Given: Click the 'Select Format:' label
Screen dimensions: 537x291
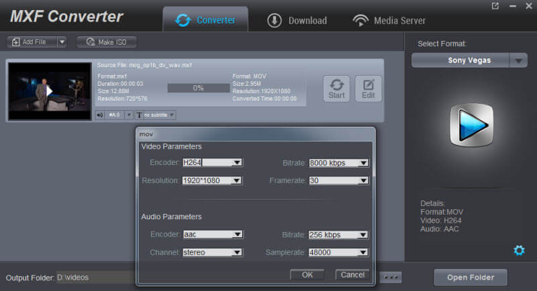Looking at the screenshot, I should point(442,44).
